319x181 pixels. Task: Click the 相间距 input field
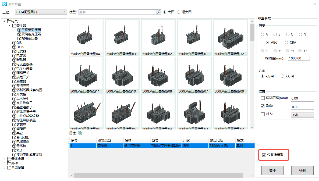point(299,58)
